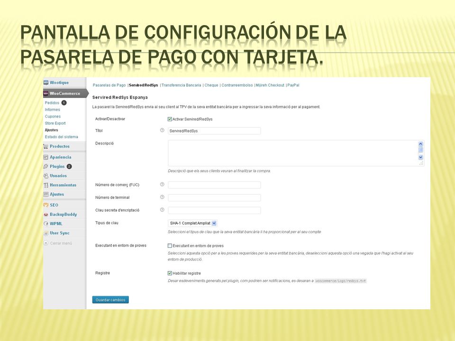Click the Descripció textarea resize grip
This screenshot has height=341, width=455.
click(421, 163)
